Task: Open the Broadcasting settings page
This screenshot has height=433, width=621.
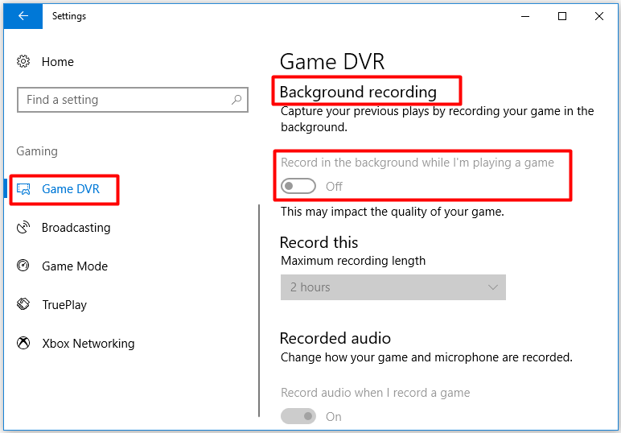Action: point(76,228)
